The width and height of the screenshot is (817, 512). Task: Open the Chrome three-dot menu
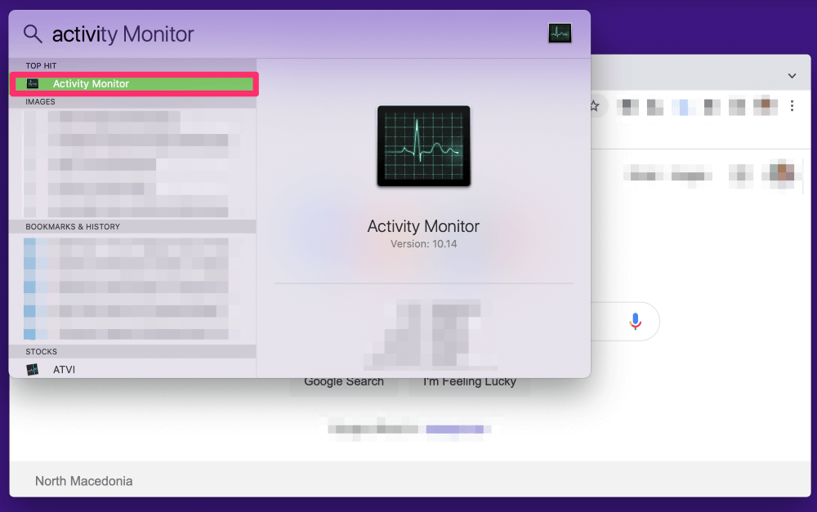click(792, 106)
